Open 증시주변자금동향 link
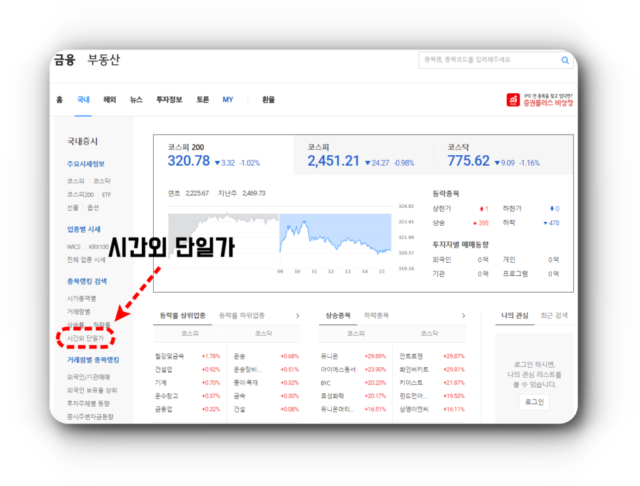Screen dimensions: 640x486 click(90, 417)
